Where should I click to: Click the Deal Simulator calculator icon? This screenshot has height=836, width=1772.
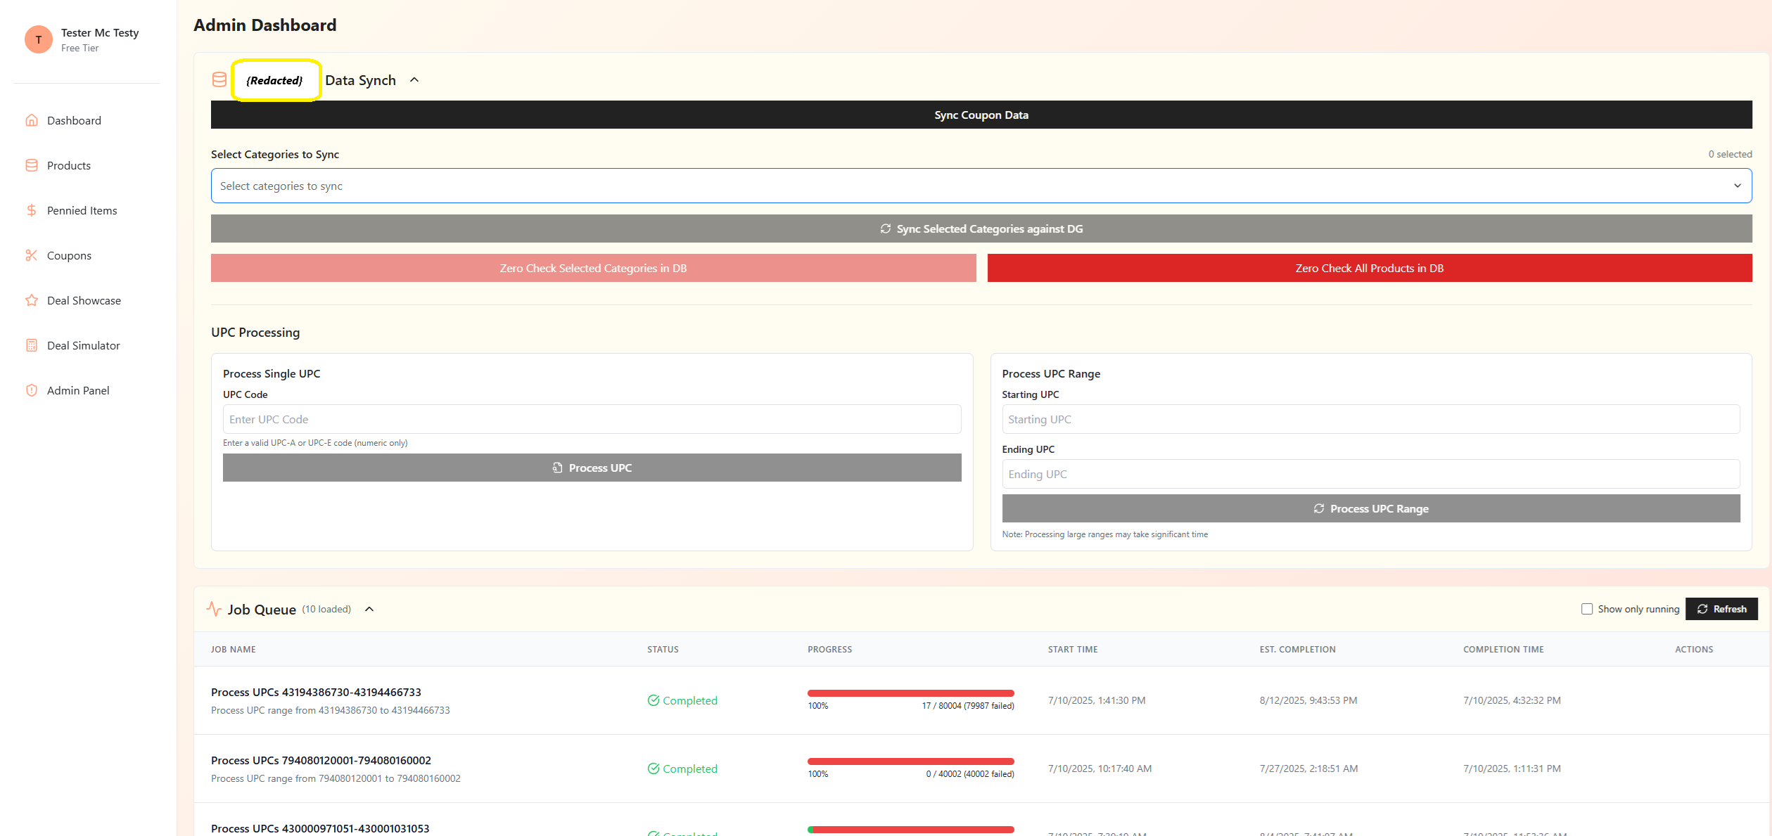point(32,345)
